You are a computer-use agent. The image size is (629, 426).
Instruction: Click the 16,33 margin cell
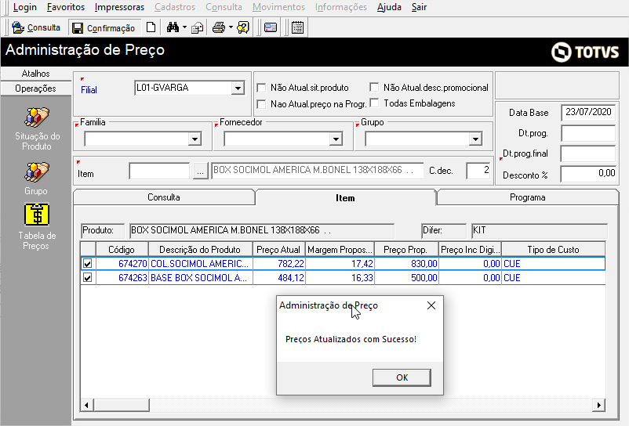[x=340, y=278]
